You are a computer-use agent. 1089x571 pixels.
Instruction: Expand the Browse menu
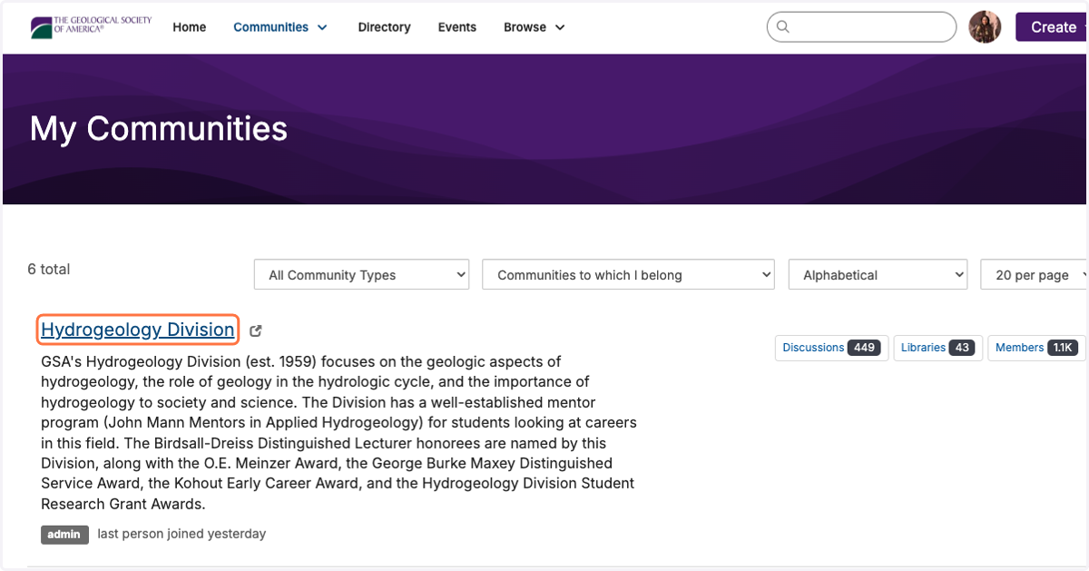click(535, 27)
